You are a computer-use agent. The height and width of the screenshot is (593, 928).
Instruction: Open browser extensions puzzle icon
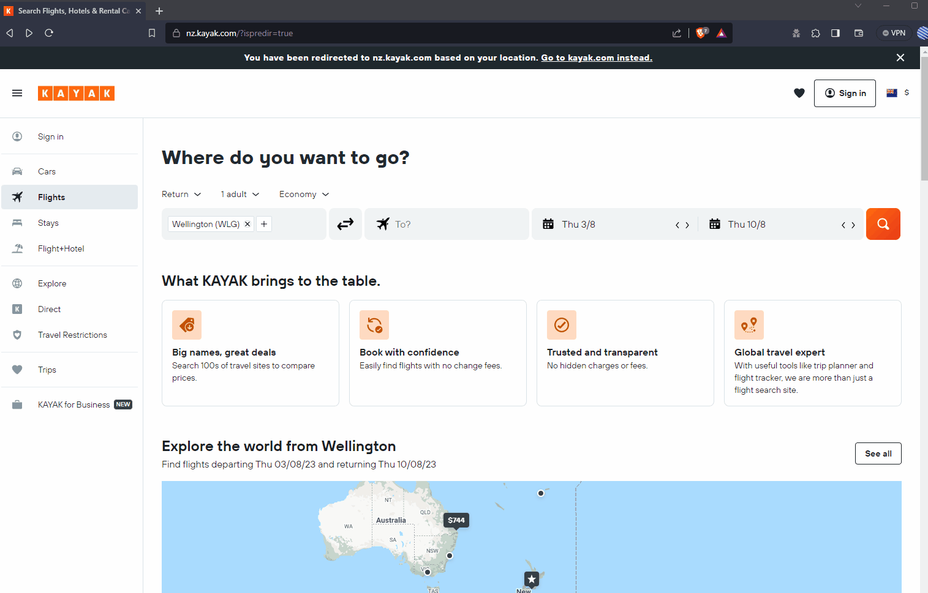click(816, 33)
